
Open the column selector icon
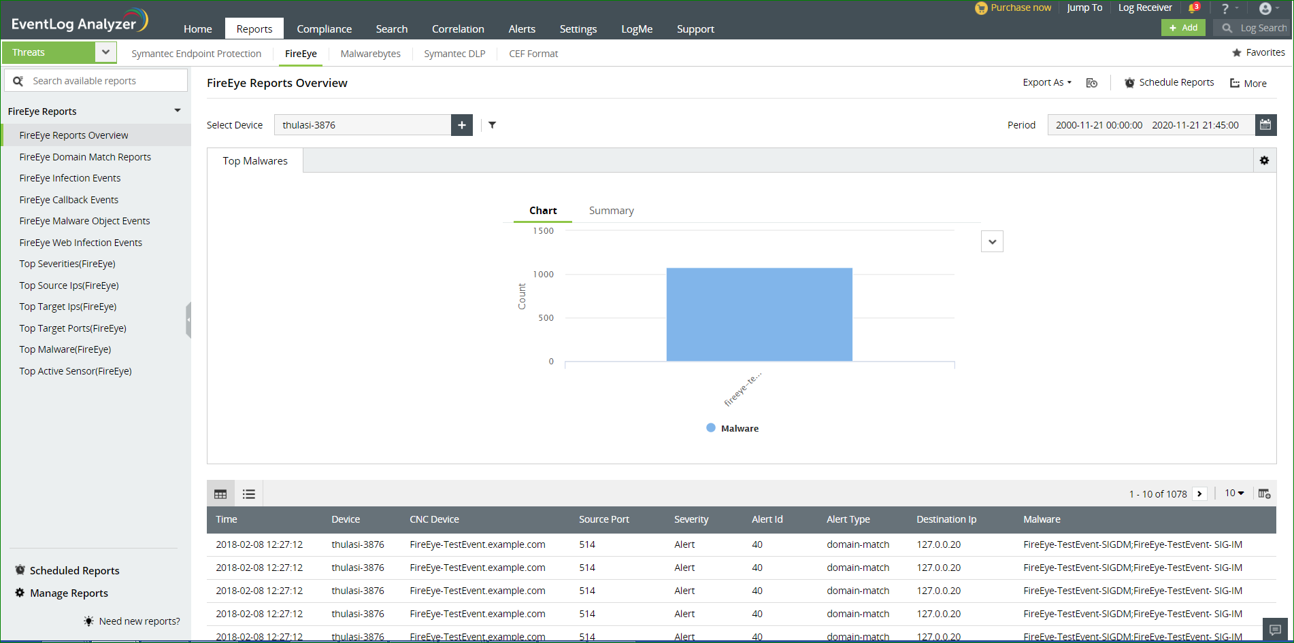(x=1264, y=493)
